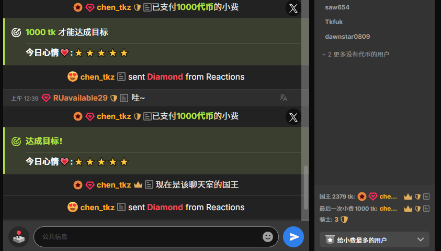
Task: Share the second 1000代币 tip on X
Action: click(293, 117)
